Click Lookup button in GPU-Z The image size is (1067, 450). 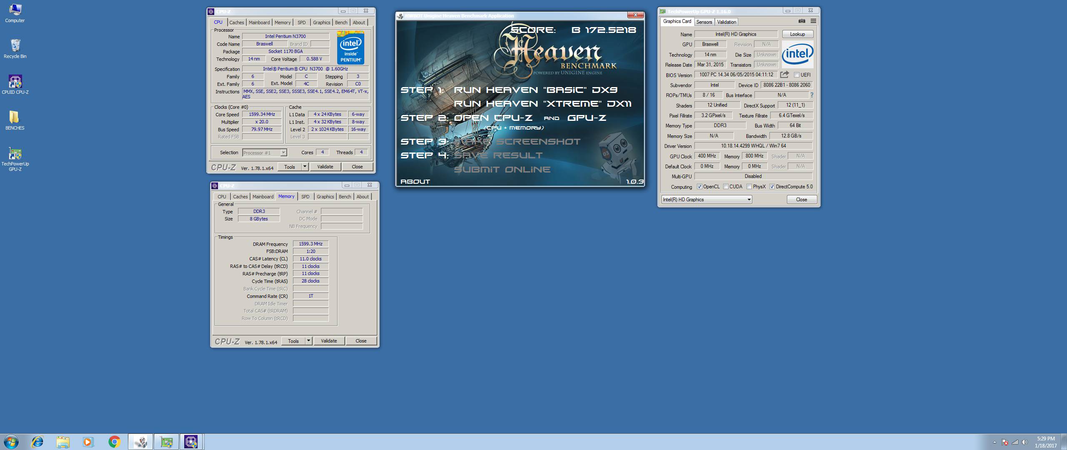pyautogui.click(x=797, y=34)
